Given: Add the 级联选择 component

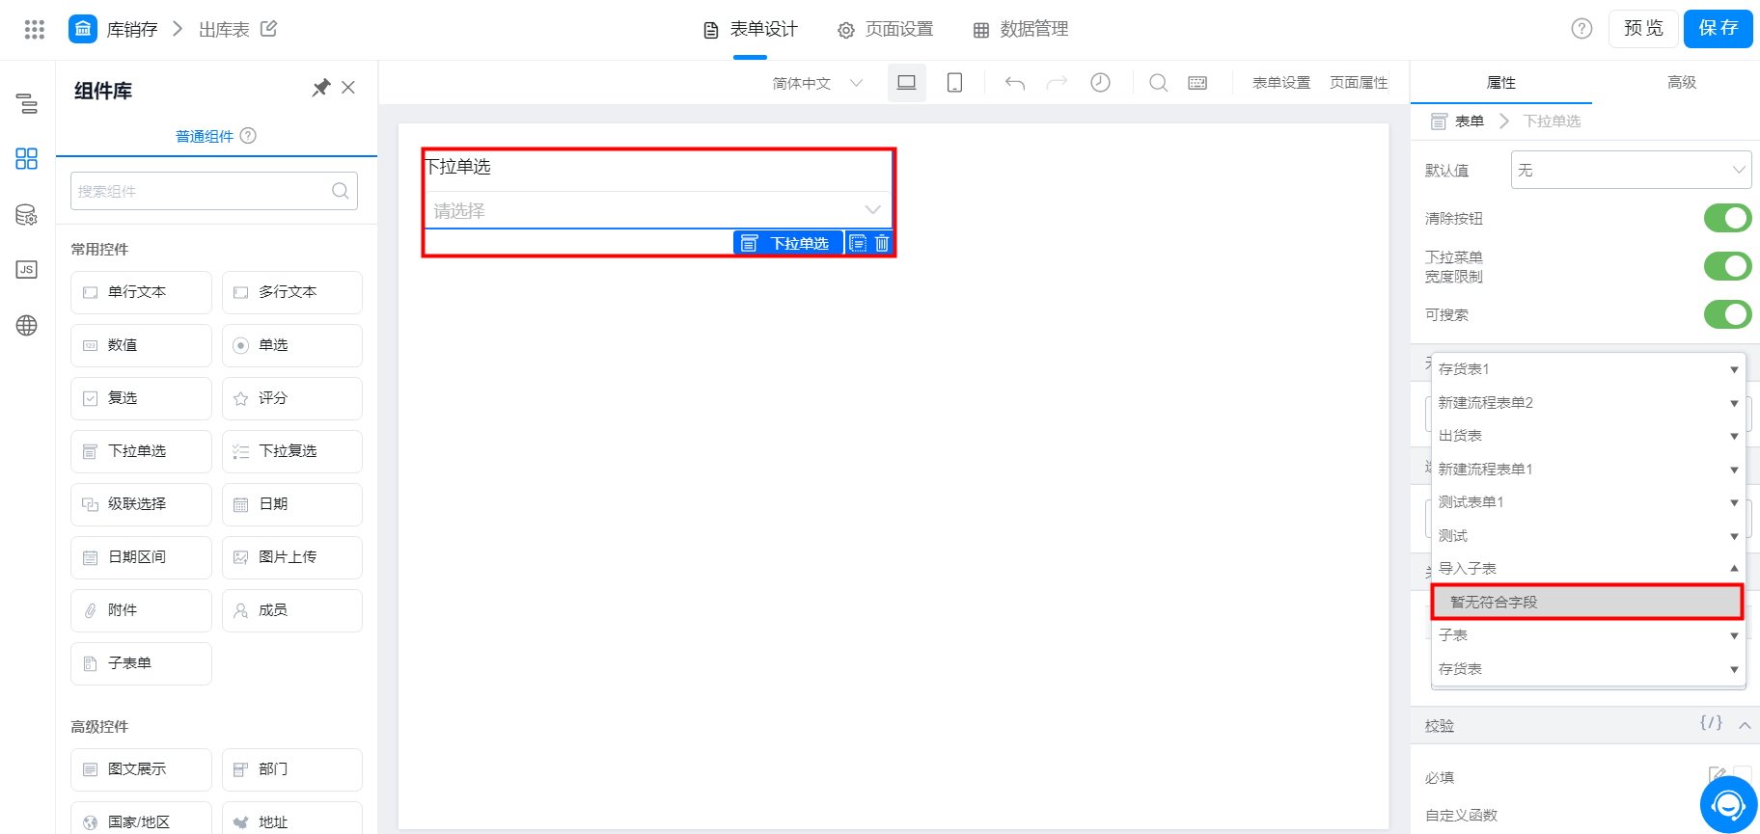Looking at the screenshot, I should tap(141, 504).
